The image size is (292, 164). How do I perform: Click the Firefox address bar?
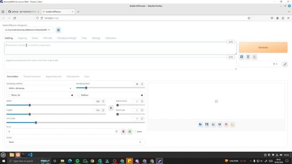[x=143, y=18]
